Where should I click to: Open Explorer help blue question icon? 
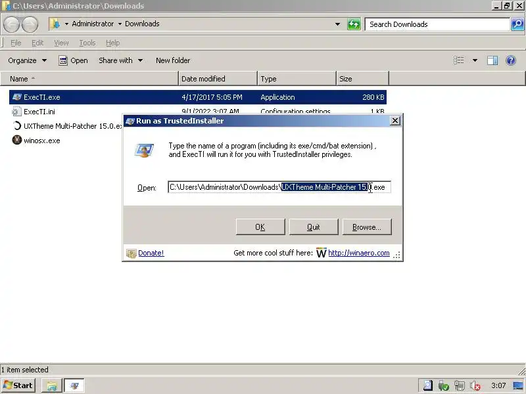click(x=511, y=60)
